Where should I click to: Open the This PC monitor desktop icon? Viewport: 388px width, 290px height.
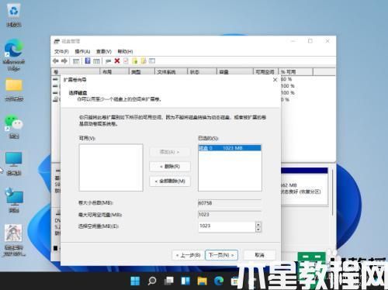[x=14, y=164]
